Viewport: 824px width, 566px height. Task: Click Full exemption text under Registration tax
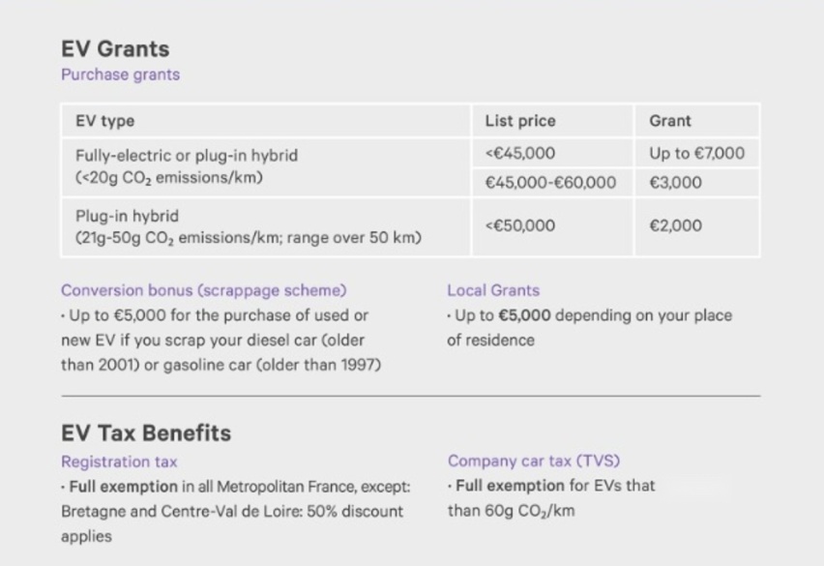pos(124,487)
